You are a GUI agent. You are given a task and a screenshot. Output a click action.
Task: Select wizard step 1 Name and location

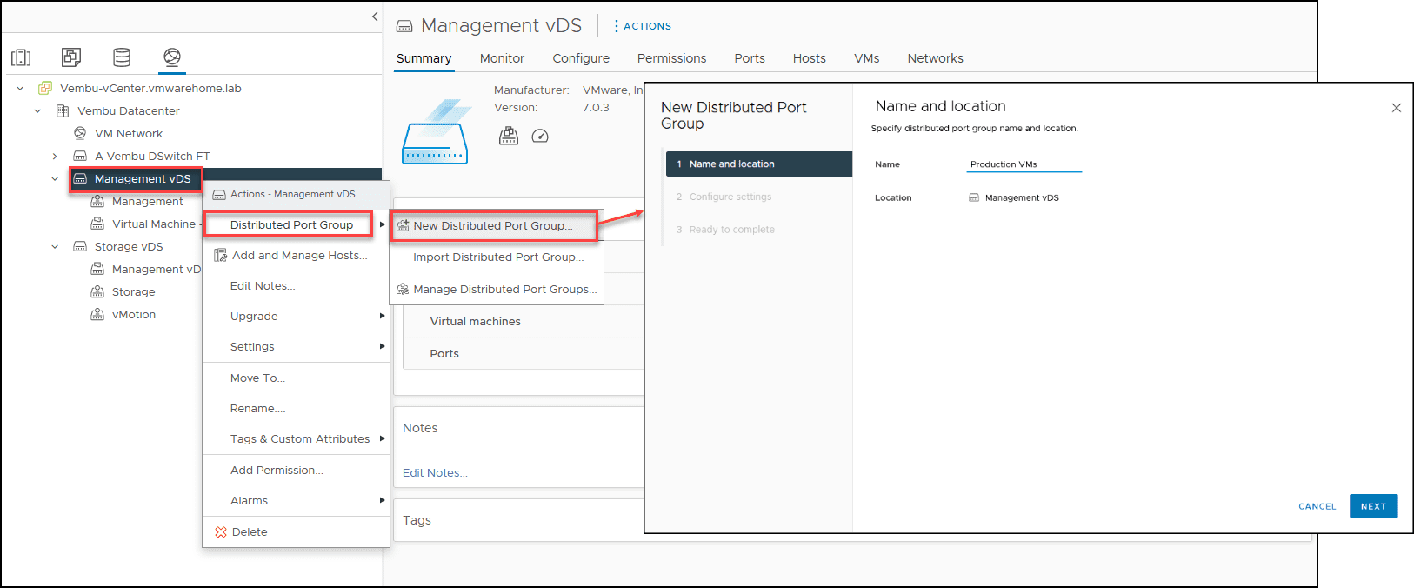[759, 164]
